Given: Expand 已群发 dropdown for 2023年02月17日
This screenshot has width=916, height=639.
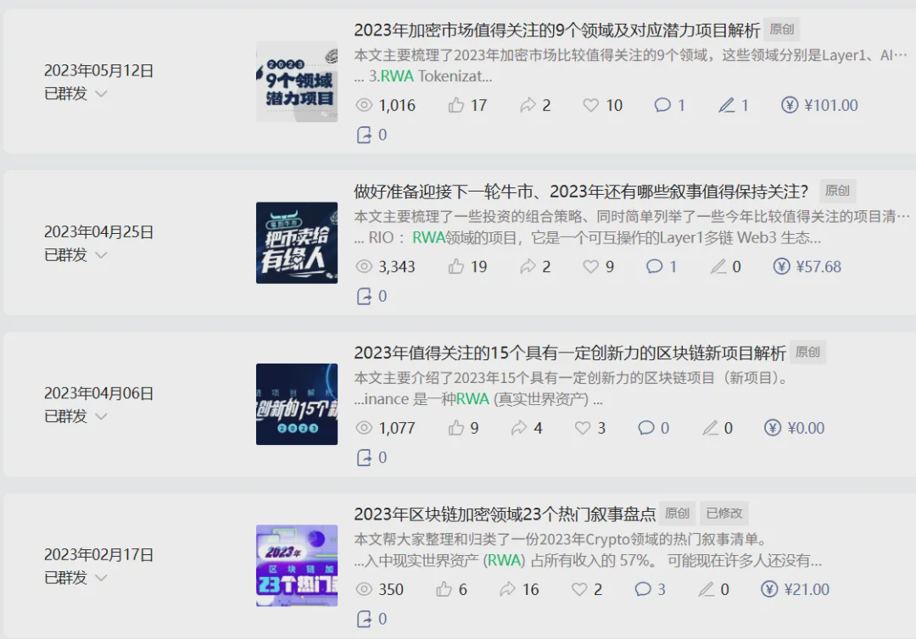Looking at the screenshot, I should tap(101, 578).
